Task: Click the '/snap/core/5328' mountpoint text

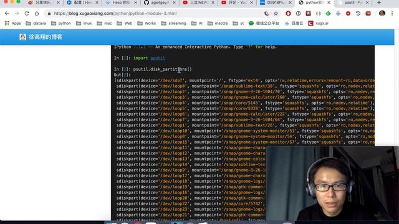Action: 239,108
